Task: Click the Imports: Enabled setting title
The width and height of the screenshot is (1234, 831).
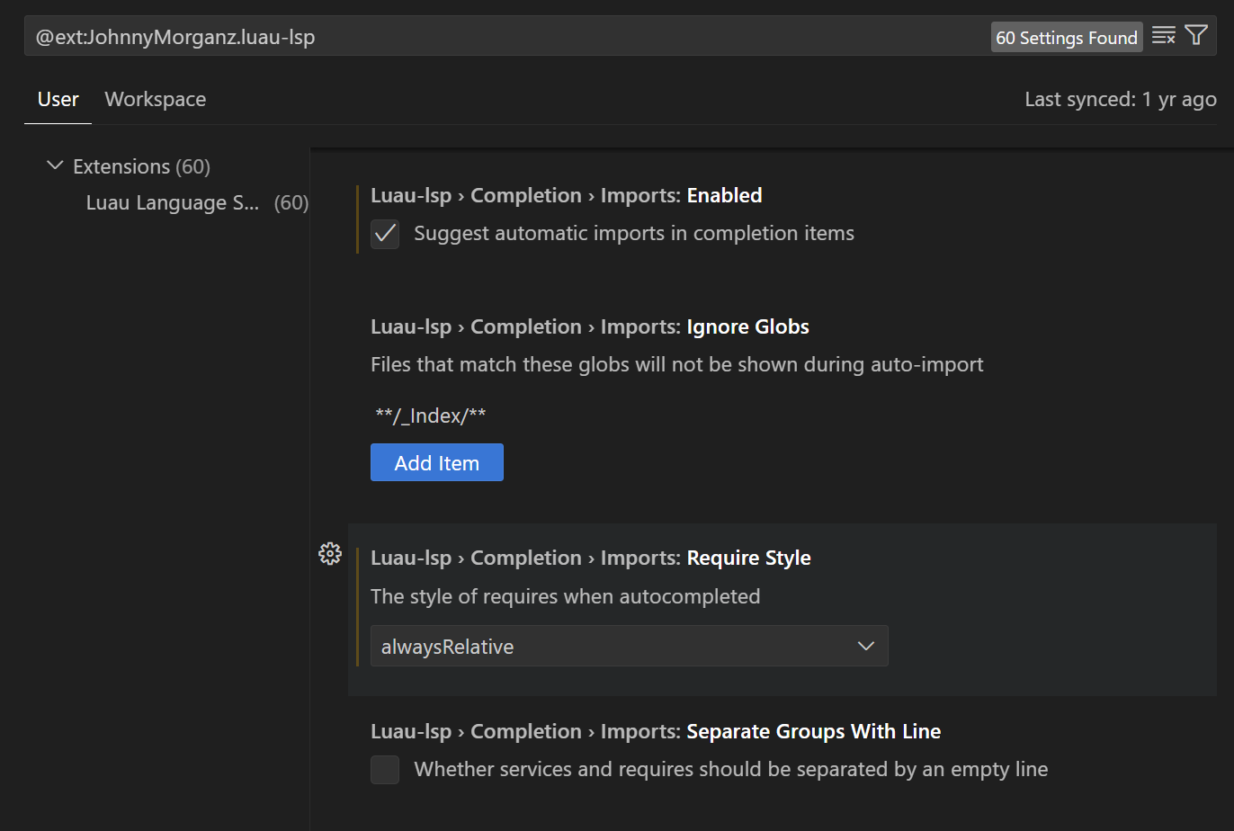Action: [566, 196]
